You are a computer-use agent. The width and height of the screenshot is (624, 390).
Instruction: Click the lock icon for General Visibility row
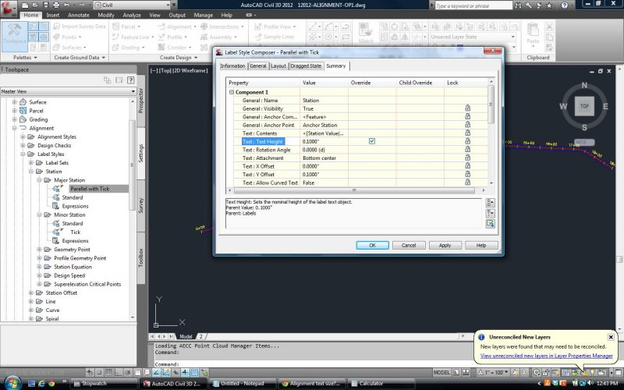[x=468, y=108]
